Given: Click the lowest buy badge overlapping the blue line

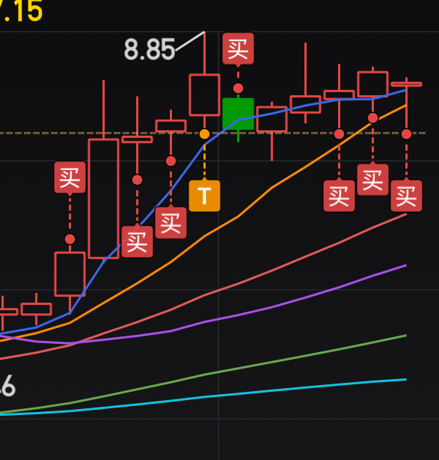Looking at the screenshot, I should [x=137, y=242].
